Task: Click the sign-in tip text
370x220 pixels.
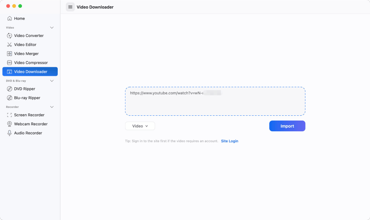Action: [172, 141]
